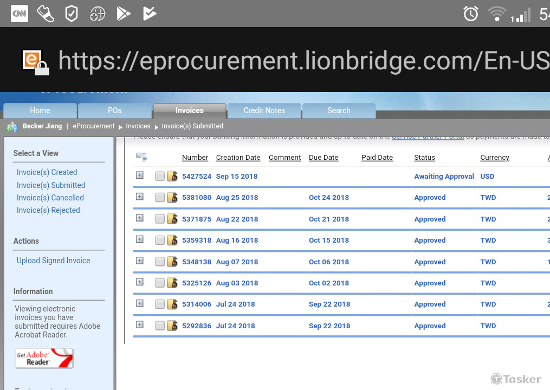The image size is (550, 390).
Task: Select the checkbox for invoice 5371875
Action: (x=160, y=219)
